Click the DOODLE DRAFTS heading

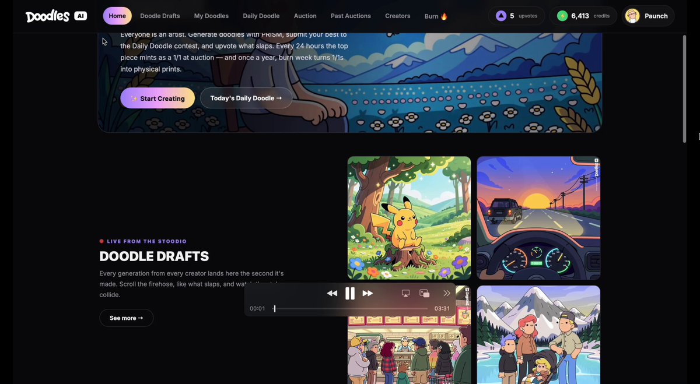(154, 256)
